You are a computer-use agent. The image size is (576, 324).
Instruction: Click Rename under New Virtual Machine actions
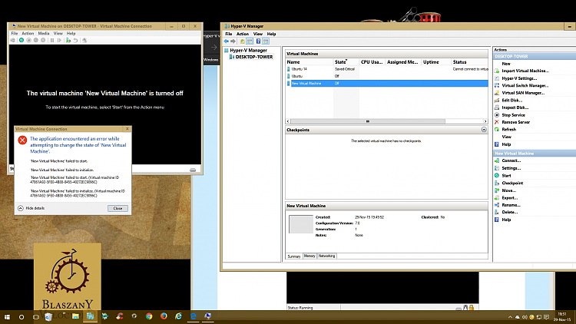511,205
